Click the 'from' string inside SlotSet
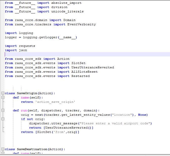The height and width of the screenshot is (156, 170). pos(59,132)
